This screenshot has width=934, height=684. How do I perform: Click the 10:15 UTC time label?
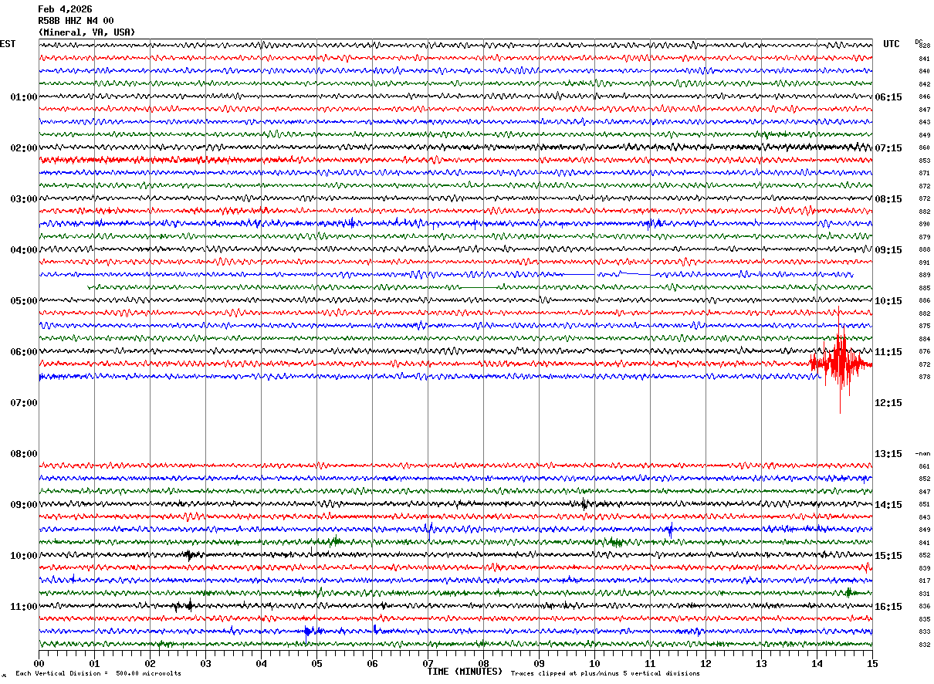click(888, 301)
